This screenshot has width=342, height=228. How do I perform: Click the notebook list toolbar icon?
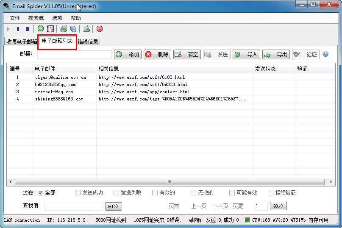50,28
